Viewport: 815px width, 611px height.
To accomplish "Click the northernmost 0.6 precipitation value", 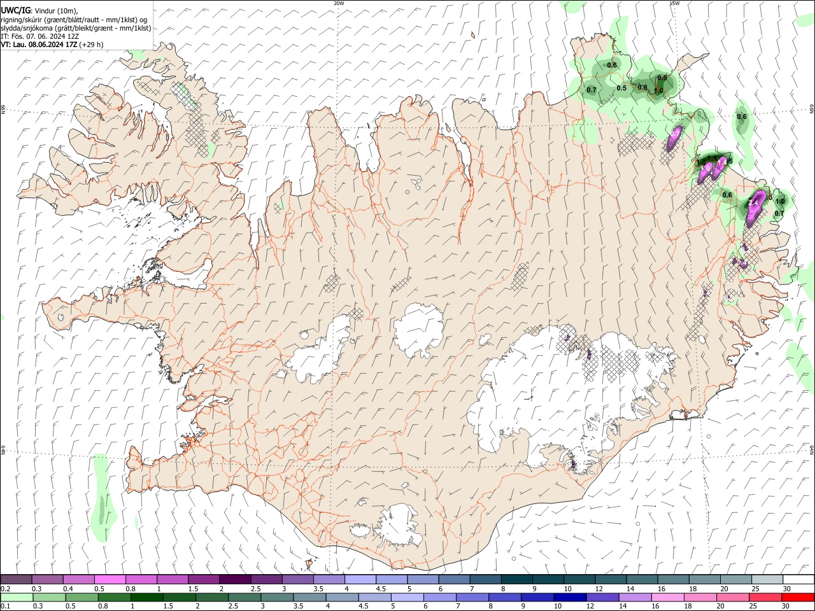I will coord(612,65).
